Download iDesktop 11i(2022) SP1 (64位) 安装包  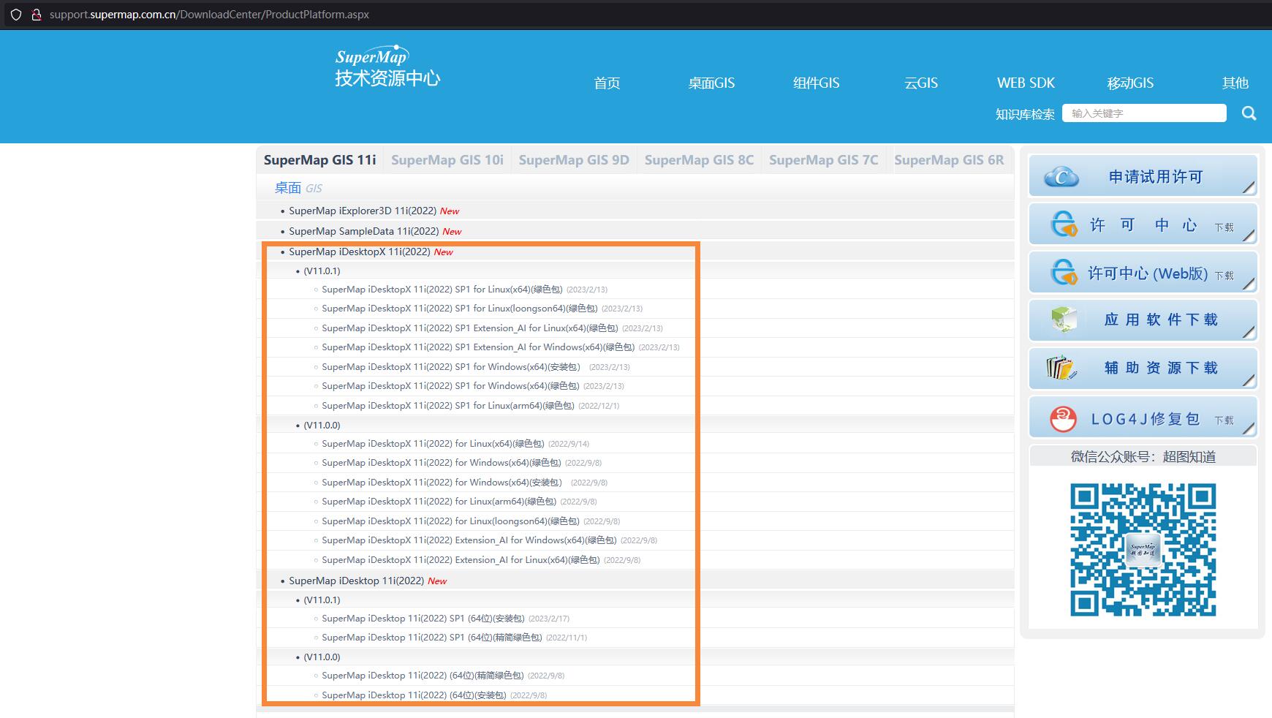[423, 619]
